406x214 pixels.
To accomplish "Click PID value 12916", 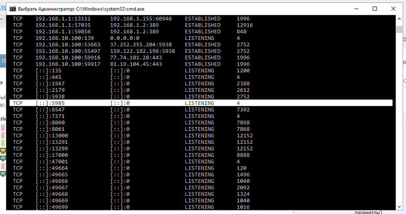I will click(245, 25).
